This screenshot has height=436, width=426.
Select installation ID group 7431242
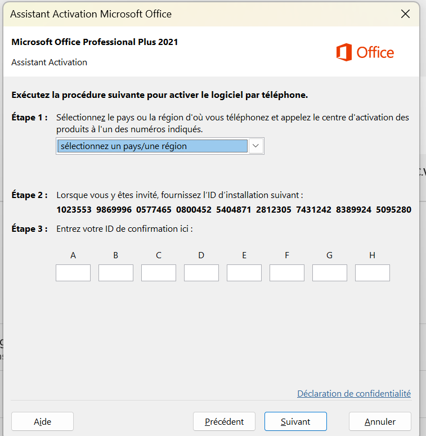pyautogui.click(x=313, y=210)
